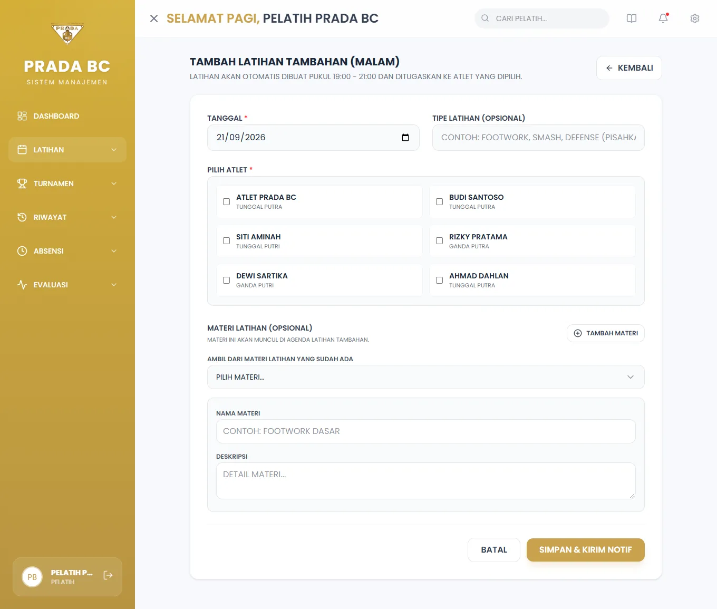This screenshot has height=609, width=717.
Task: Open the book guide icon in header
Action: (x=632, y=18)
